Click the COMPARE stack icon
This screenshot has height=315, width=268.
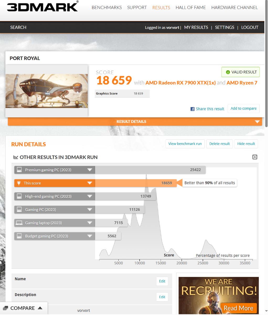point(6,308)
